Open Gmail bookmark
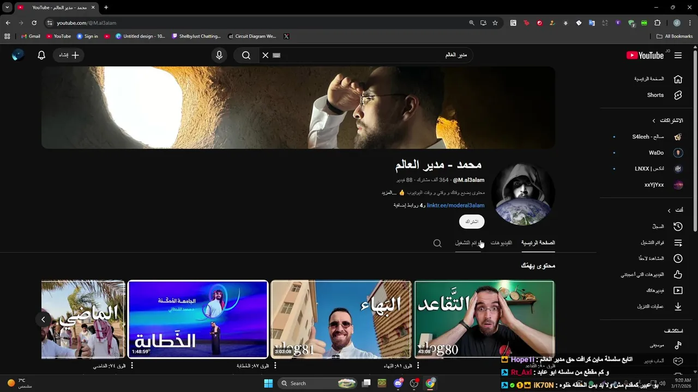698x392 pixels. pyautogui.click(x=31, y=36)
